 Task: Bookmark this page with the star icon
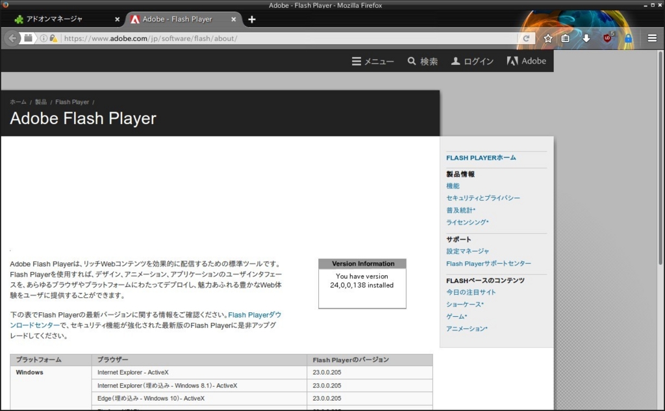coord(547,38)
